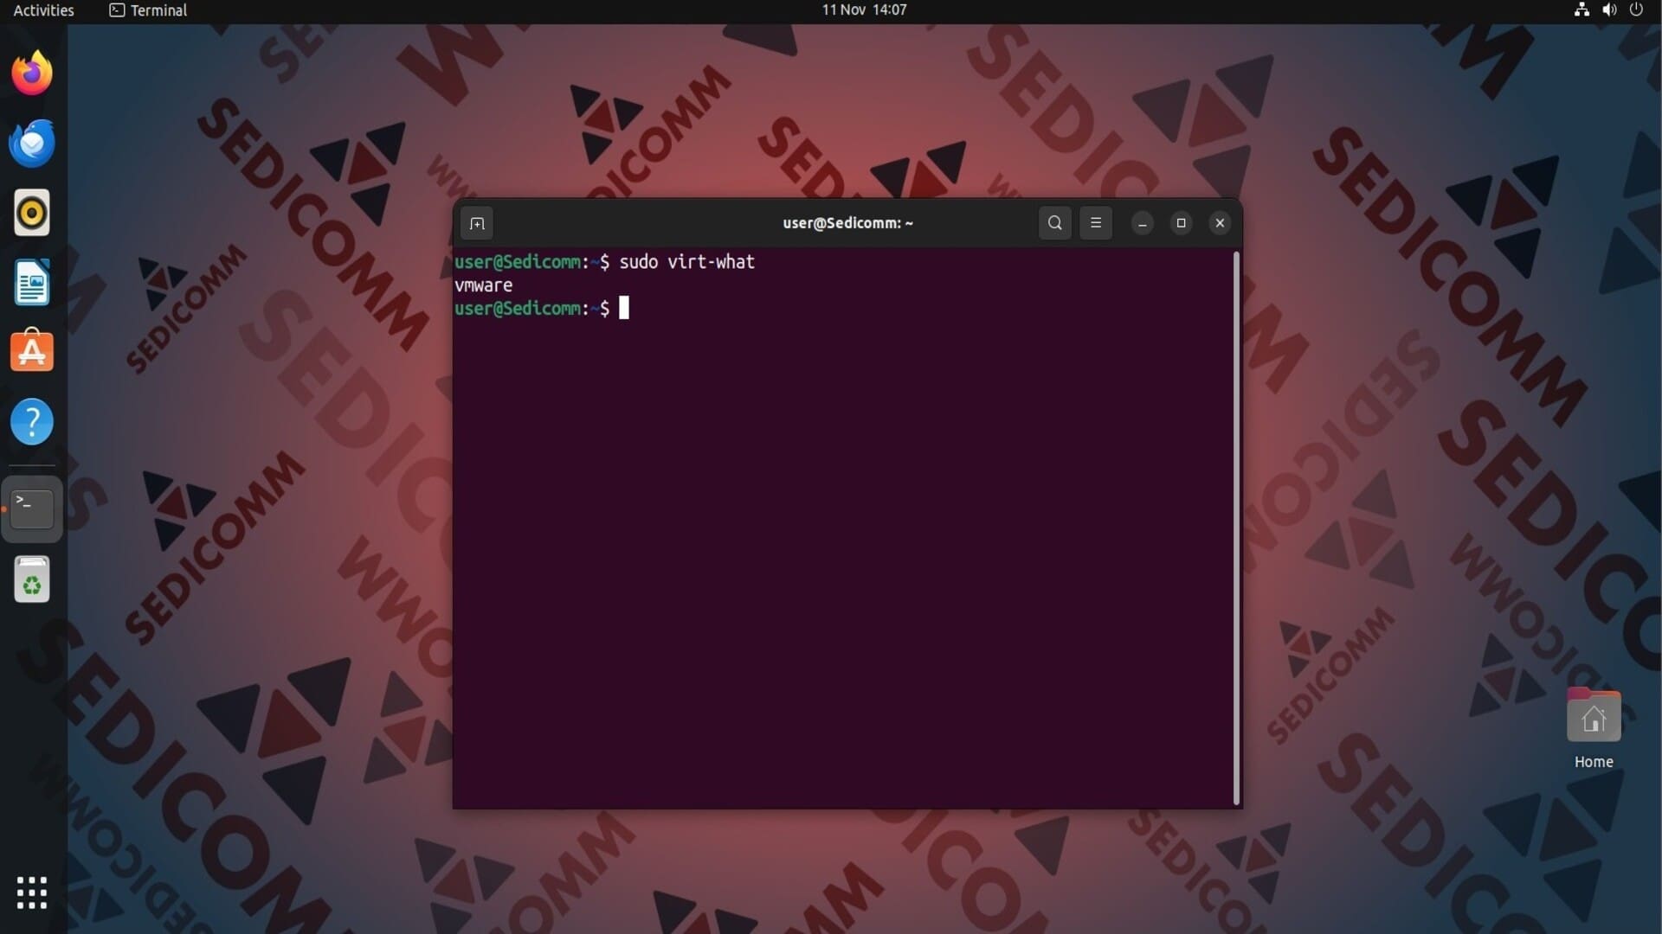Viewport: 1662px width, 934px height.
Task: Click the terminal title 'user@Sedicomm: ~'
Action: [847, 223]
